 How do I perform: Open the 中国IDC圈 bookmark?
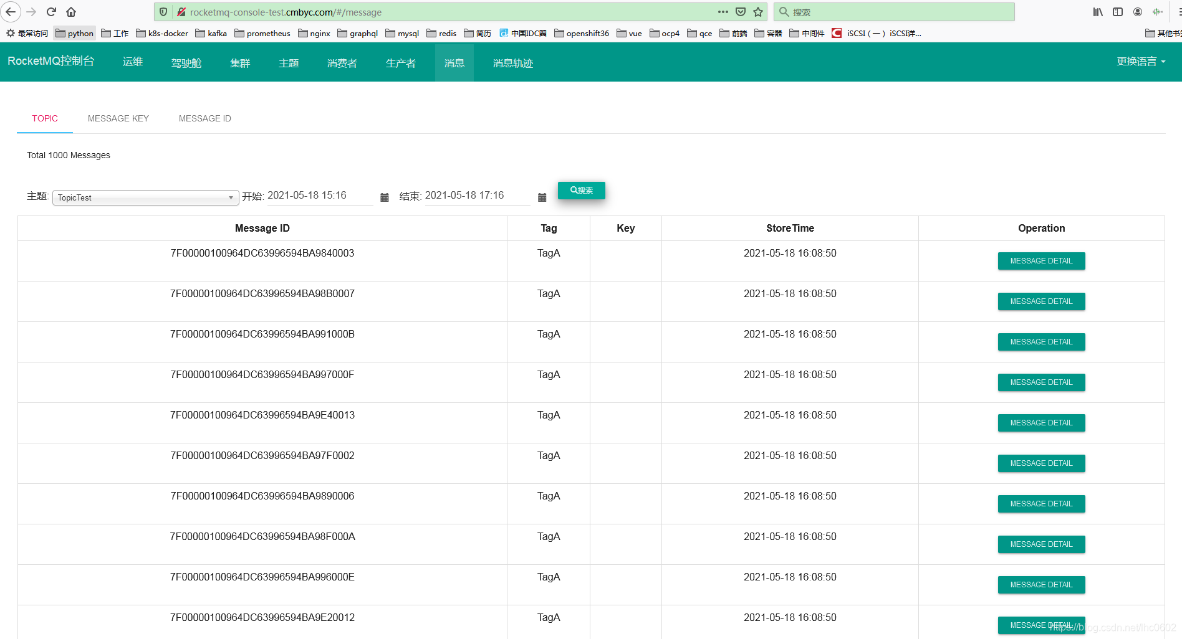tap(523, 33)
